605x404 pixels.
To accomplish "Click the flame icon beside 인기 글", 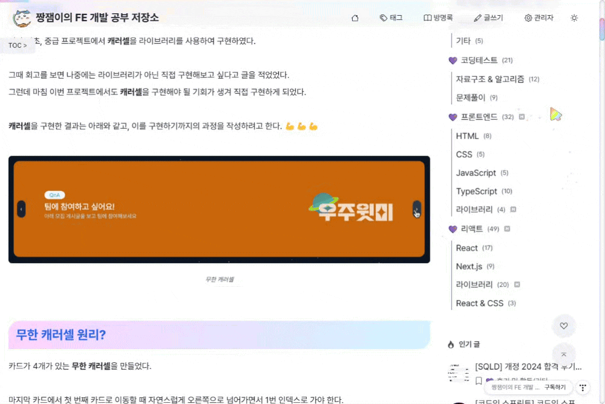I will pos(451,345).
